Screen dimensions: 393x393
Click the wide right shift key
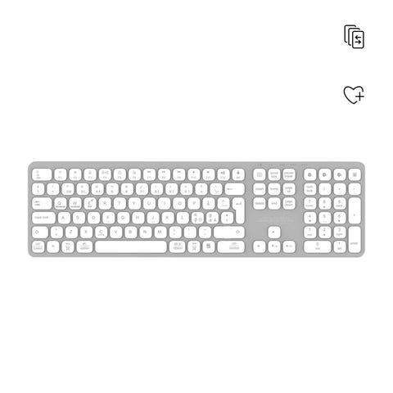click(229, 233)
